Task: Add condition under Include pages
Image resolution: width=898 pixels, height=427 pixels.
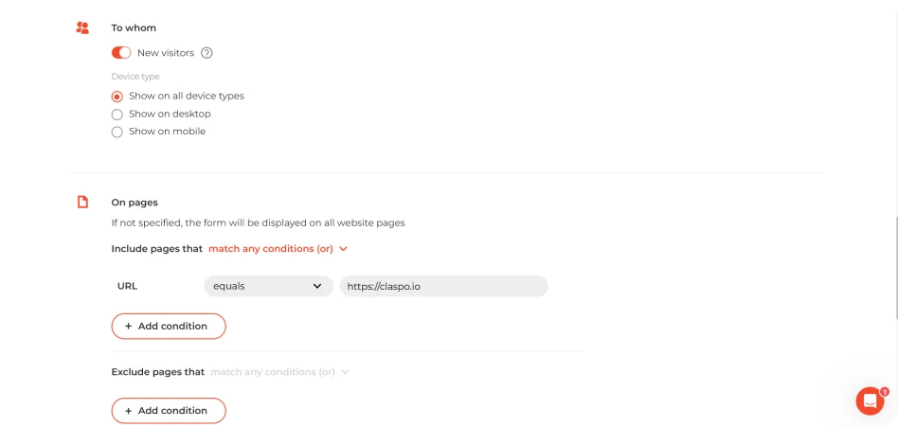Action: [x=169, y=327]
